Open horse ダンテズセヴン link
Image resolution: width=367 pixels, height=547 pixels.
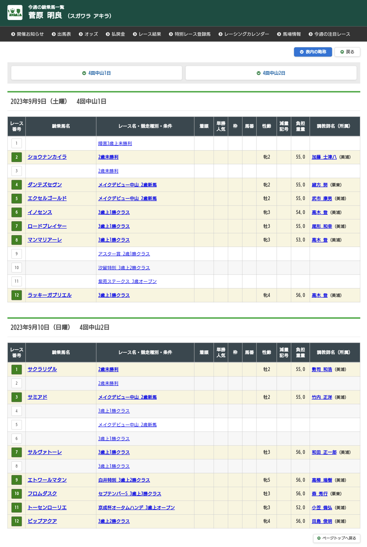click(x=45, y=185)
